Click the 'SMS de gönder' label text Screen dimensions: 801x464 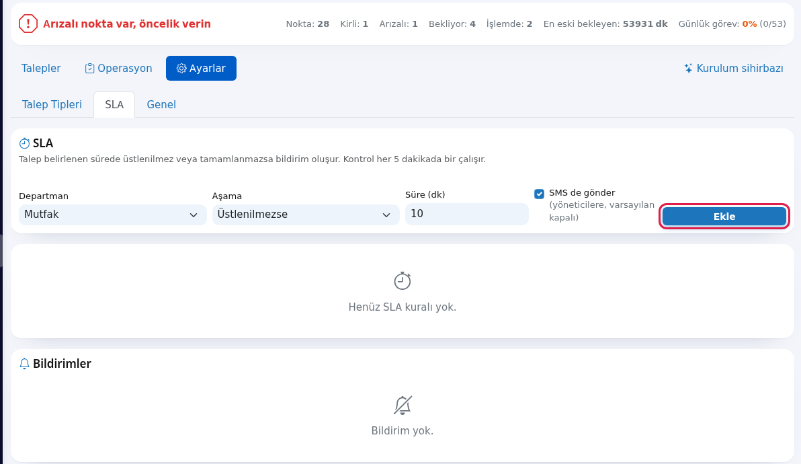click(x=582, y=192)
